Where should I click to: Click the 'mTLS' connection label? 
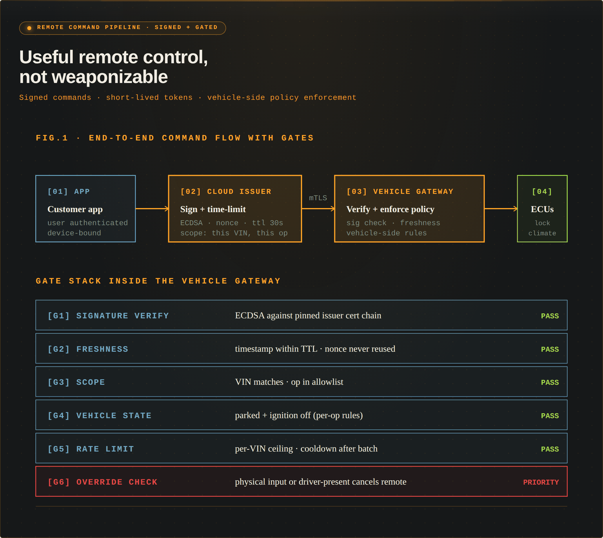[x=318, y=198]
